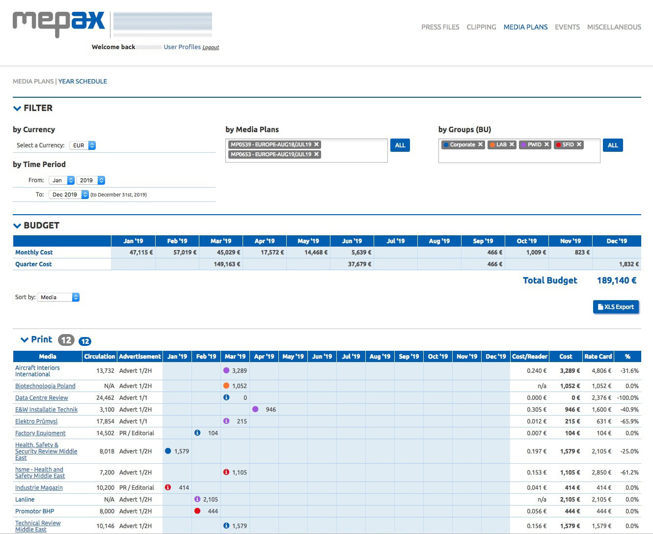Screen dimensions: 653x534
Task: Click the Jan '19 monthly cost 47,115 €
Action: click(x=141, y=253)
